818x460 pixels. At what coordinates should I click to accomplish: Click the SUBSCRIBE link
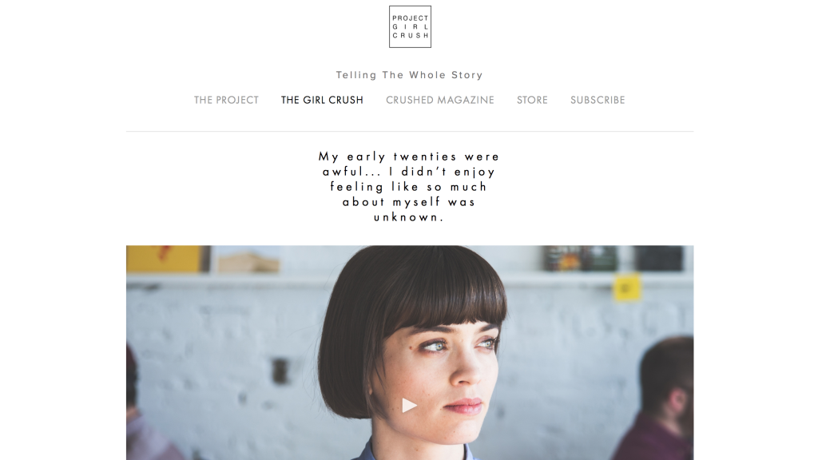click(x=598, y=100)
